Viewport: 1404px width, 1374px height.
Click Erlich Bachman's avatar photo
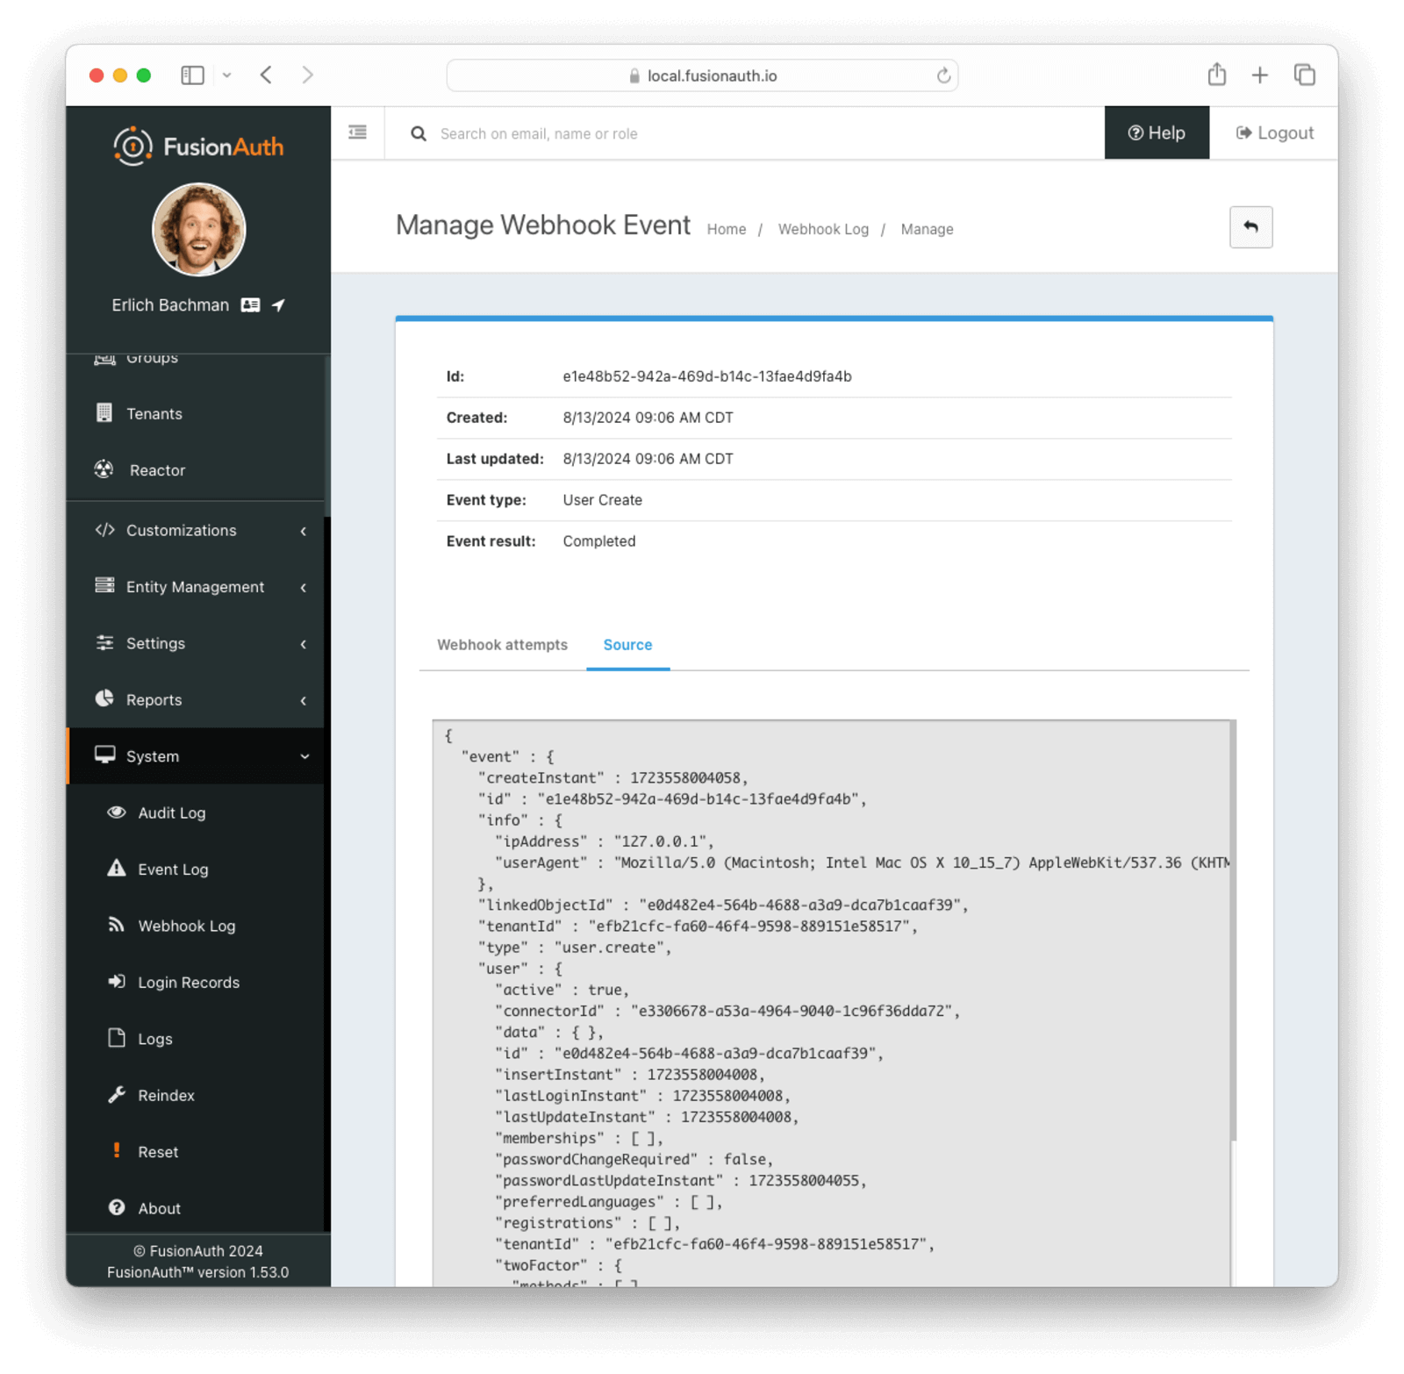199,230
